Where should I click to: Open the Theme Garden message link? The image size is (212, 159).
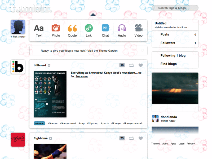pos(79,51)
